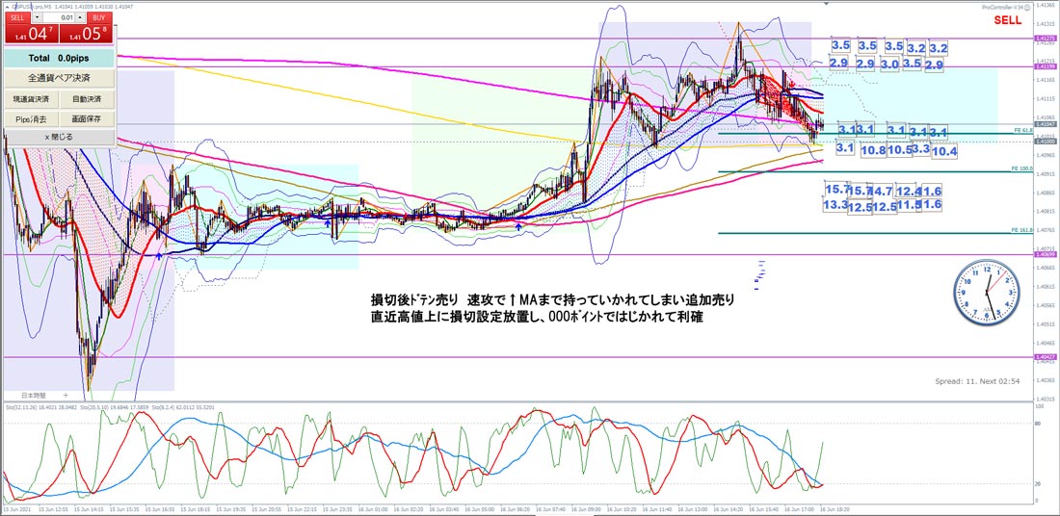Click the red SELL order button
The image size is (1060, 516).
[x=19, y=17]
